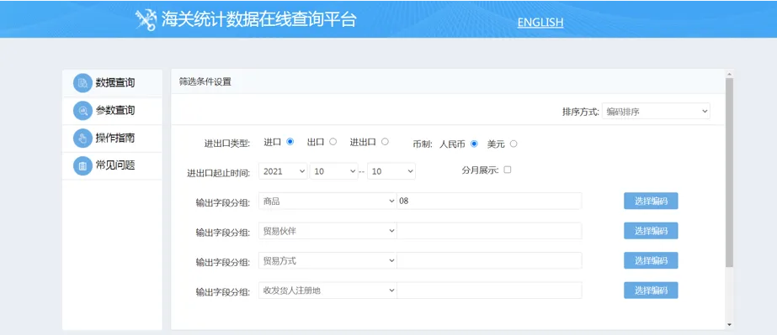
Task: Select the 进口 radio button
Action: pos(290,142)
